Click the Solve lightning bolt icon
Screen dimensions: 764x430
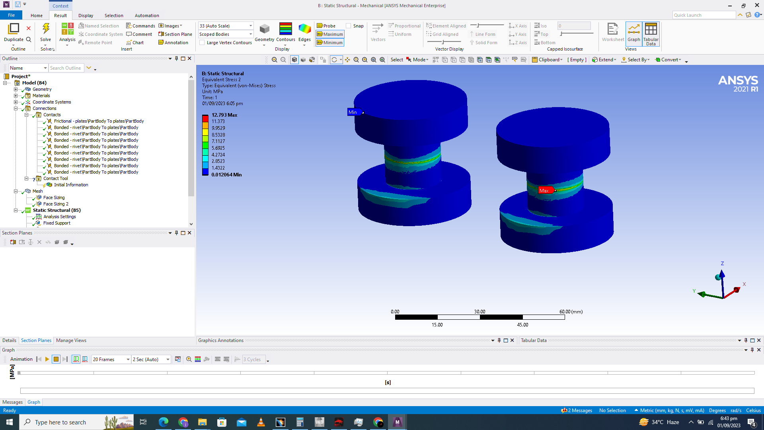[46, 29]
